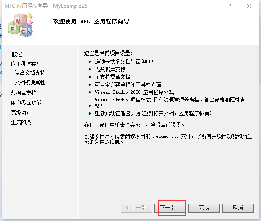
Task: Click the 重新启动管理器支持 bullet line
Action: coord(153,114)
